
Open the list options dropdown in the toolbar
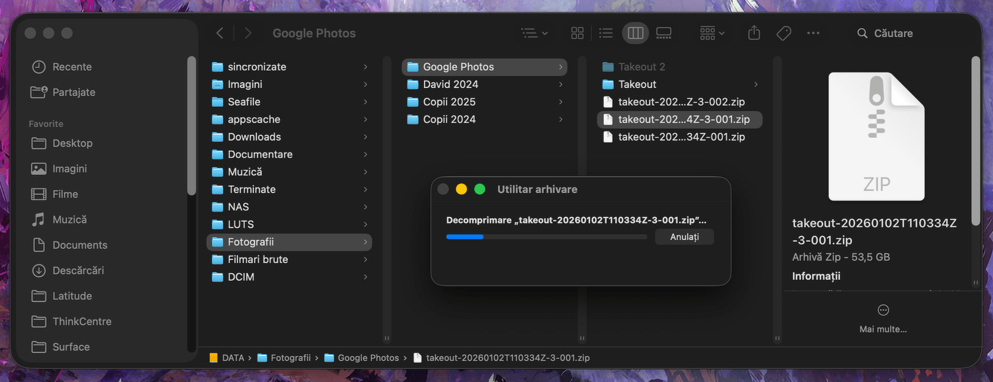(534, 33)
